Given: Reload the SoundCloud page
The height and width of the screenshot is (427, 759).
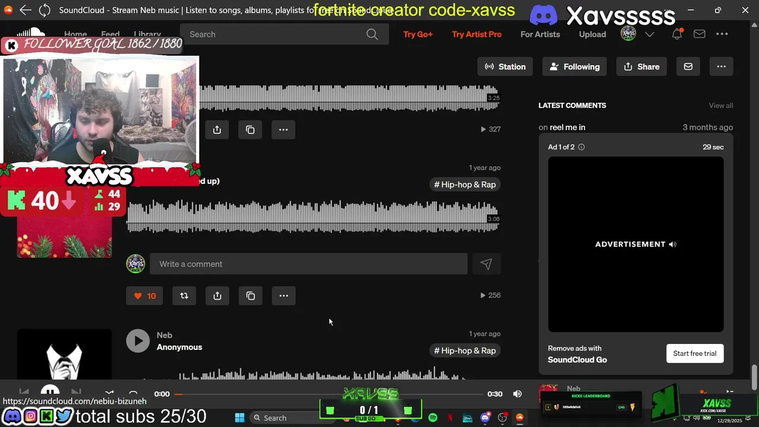Looking at the screenshot, I should (x=44, y=10).
